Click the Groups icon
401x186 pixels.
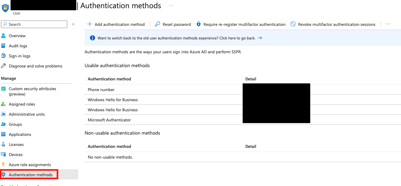3,124
